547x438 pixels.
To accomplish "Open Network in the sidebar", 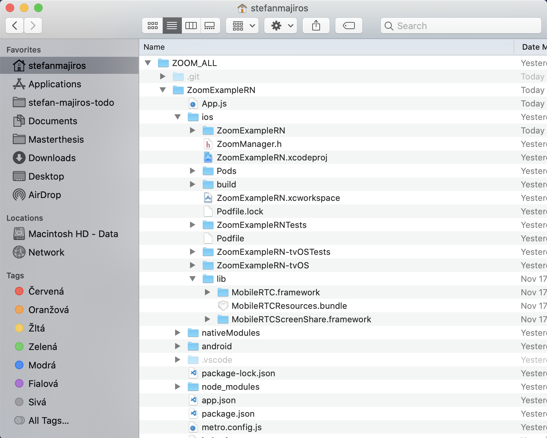I will tap(69, 252).
